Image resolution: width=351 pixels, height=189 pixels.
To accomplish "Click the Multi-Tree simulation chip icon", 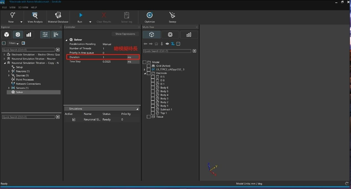I will click(x=170, y=35).
